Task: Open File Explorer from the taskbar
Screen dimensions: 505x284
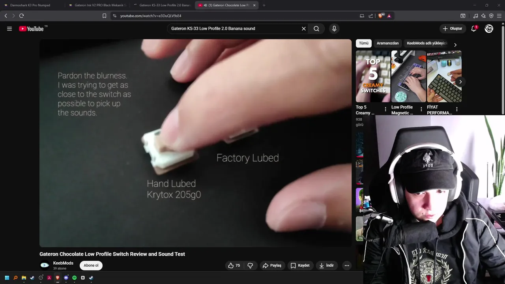Action: (24, 278)
